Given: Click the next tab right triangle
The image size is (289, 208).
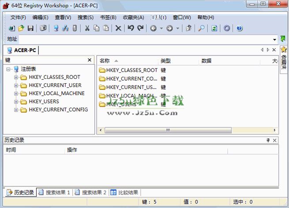Looking at the screenshot, I should coord(268,50).
